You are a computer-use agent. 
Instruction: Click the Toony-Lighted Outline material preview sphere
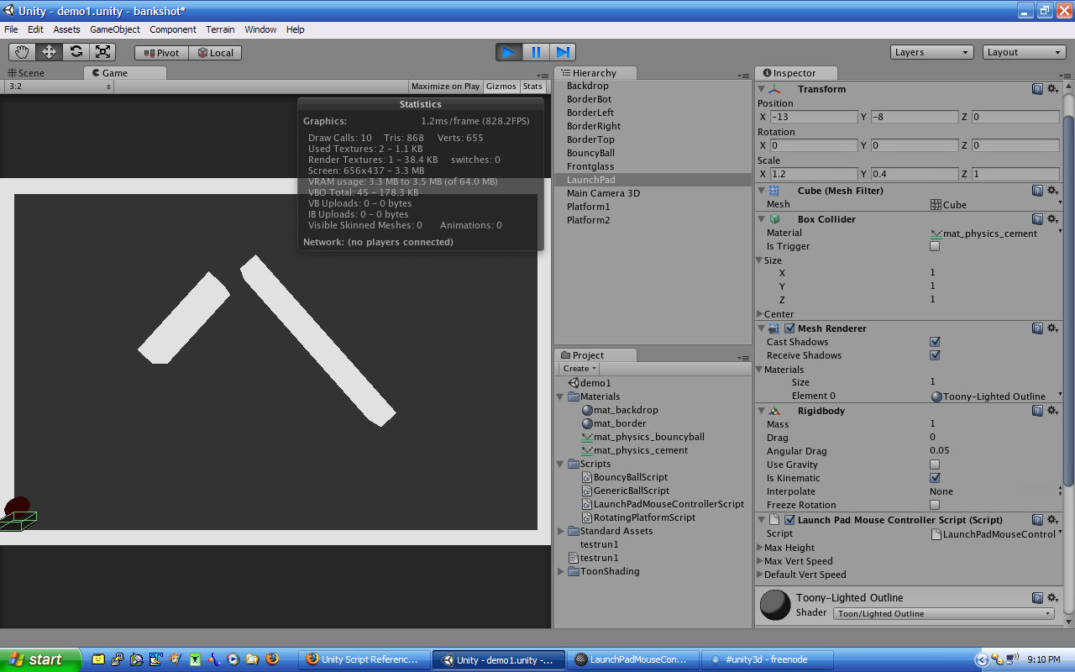[x=775, y=605]
